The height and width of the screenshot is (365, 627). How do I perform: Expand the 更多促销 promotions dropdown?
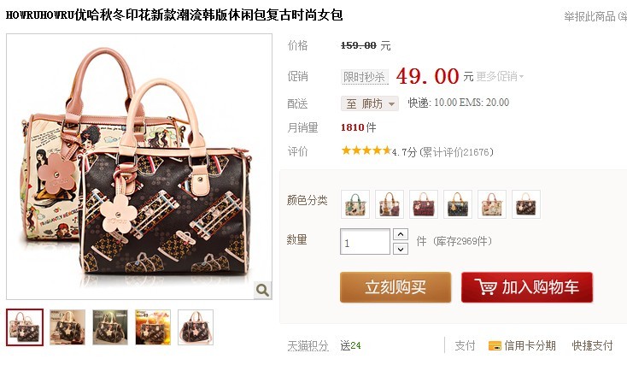(x=500, y=76)
